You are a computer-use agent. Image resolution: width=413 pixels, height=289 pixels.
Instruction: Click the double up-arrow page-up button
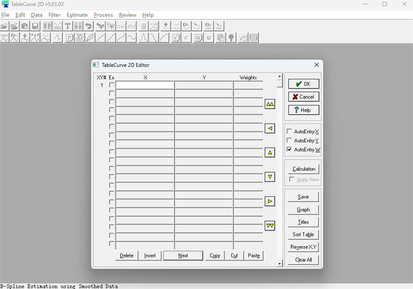(x=269, y=104)
